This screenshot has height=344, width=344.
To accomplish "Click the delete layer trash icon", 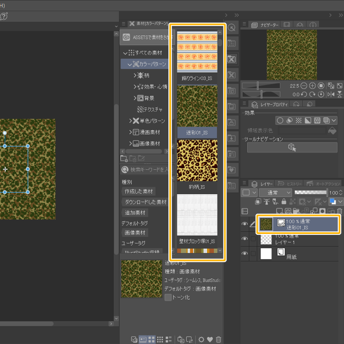I will point(339,211).
